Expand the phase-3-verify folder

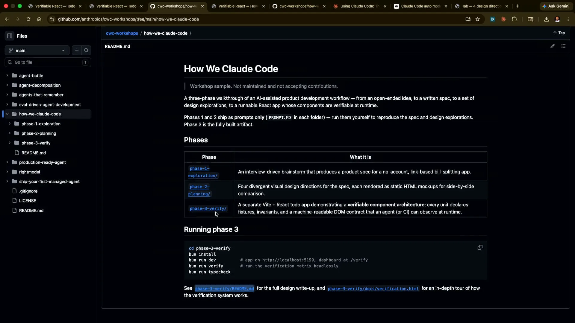click(x=10, y=143)
